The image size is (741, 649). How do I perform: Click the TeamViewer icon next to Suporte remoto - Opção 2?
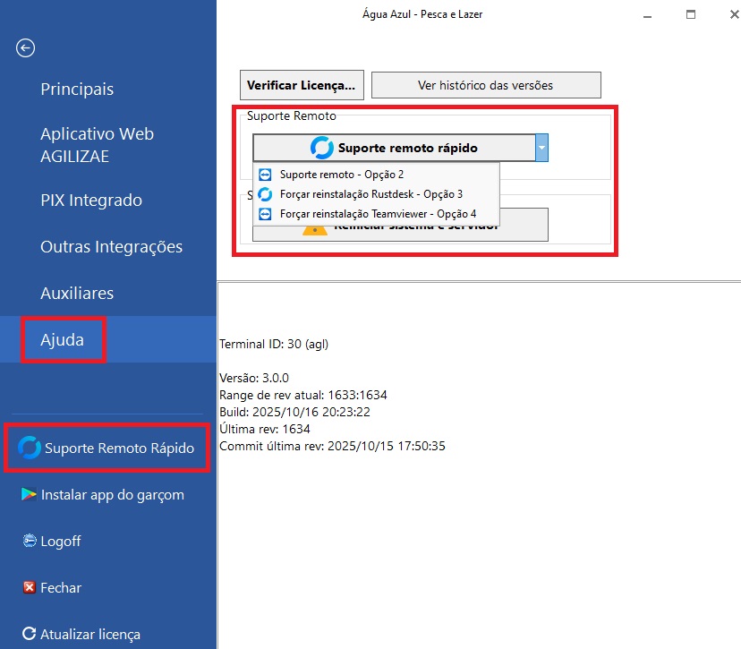[x=265, y=175]
